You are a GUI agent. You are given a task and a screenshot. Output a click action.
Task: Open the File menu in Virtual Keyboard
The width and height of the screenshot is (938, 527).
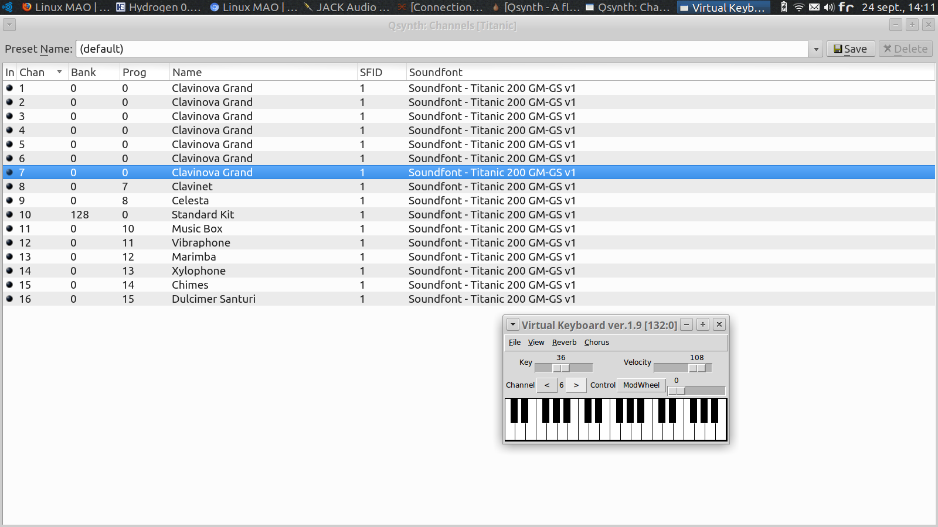coord(515,343)
